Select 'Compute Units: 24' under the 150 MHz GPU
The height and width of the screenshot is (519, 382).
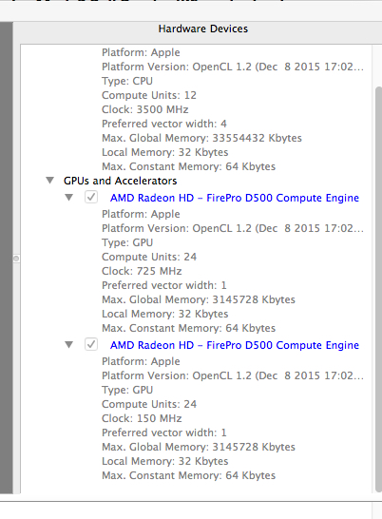(149, 404)
